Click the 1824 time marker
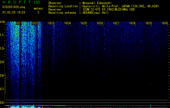170x108 pixels. pyautogui.click(x=68, y=23)
